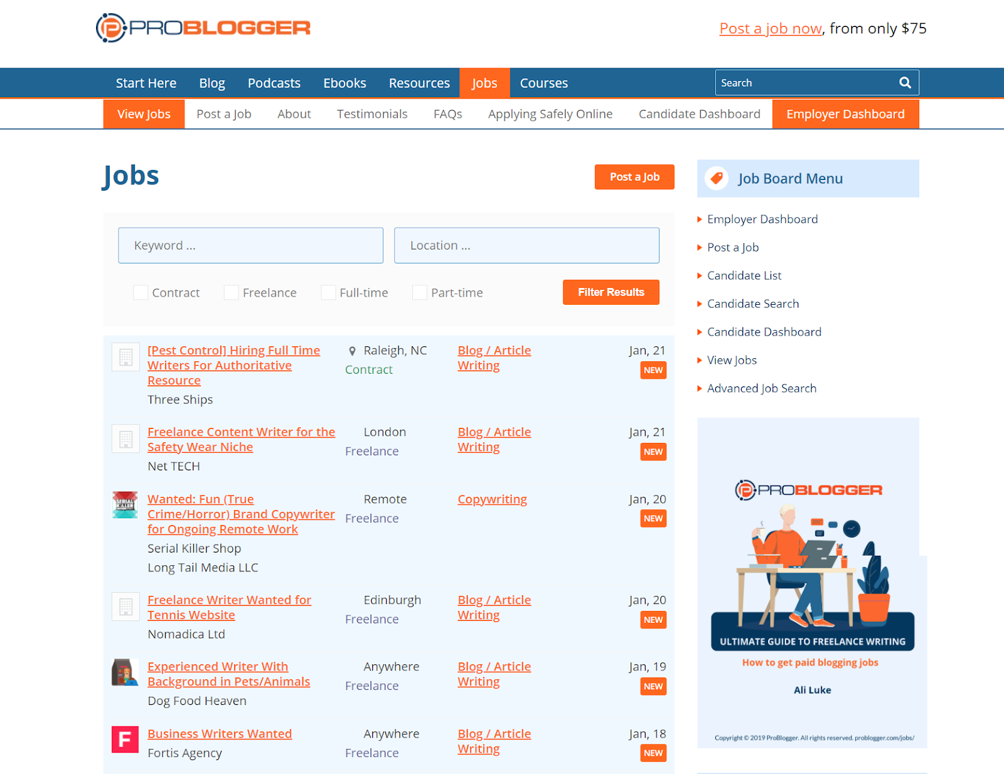Click 'Long Tail Media LLC' text

pyautogui.click(x=203, y=568)
